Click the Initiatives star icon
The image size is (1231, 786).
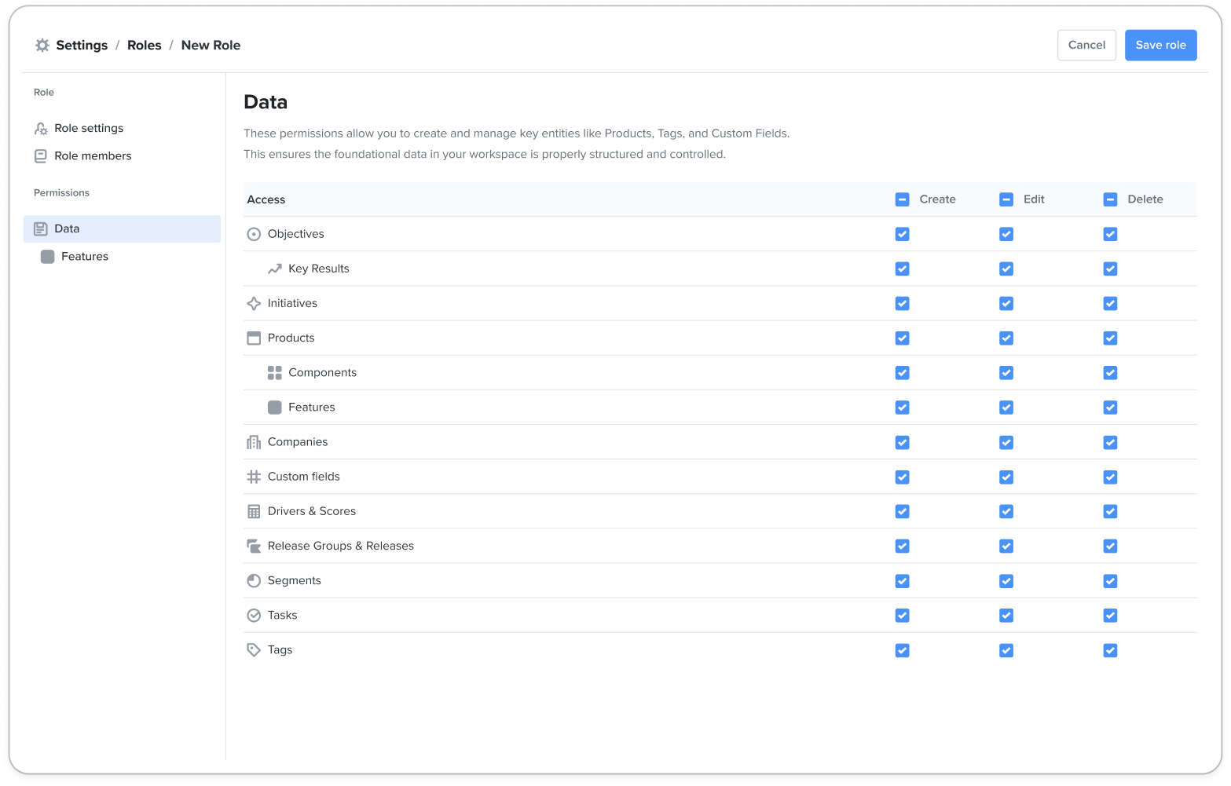(254, 303)
